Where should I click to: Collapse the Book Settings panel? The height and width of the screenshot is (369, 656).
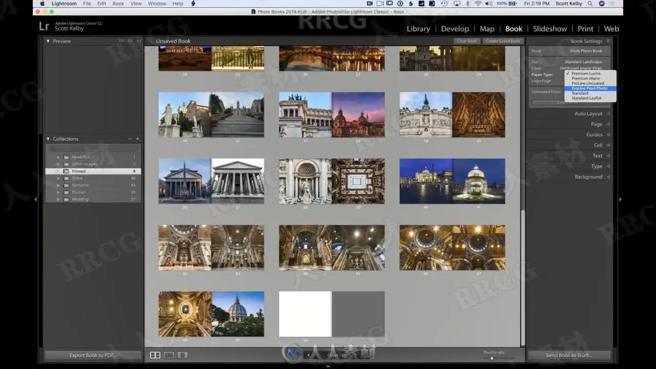coord(608,41)
